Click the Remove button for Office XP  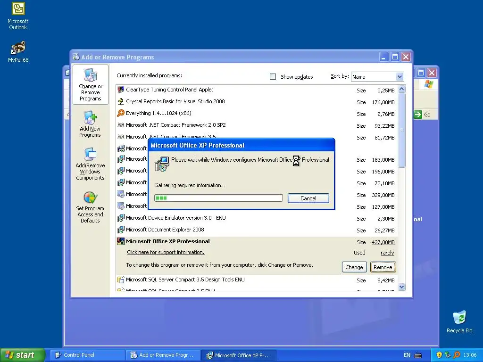pos(383,267)
